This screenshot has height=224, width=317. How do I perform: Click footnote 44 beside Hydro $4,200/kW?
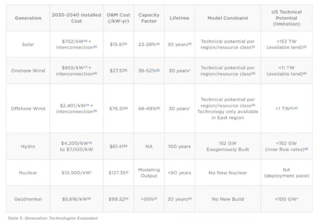point(90,143)
